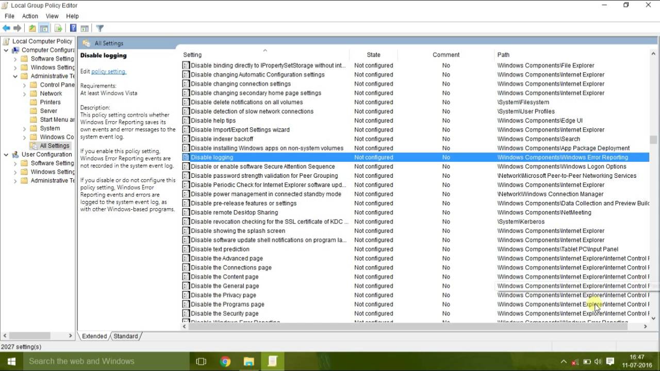The image size is (660, 371).
Task: Click policy icon beside Disable text prediction
Action: 186,249
